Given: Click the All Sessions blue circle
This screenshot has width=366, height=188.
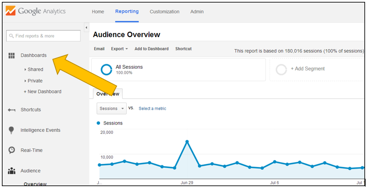Looking at the screenshot, I should coord(107,70).
